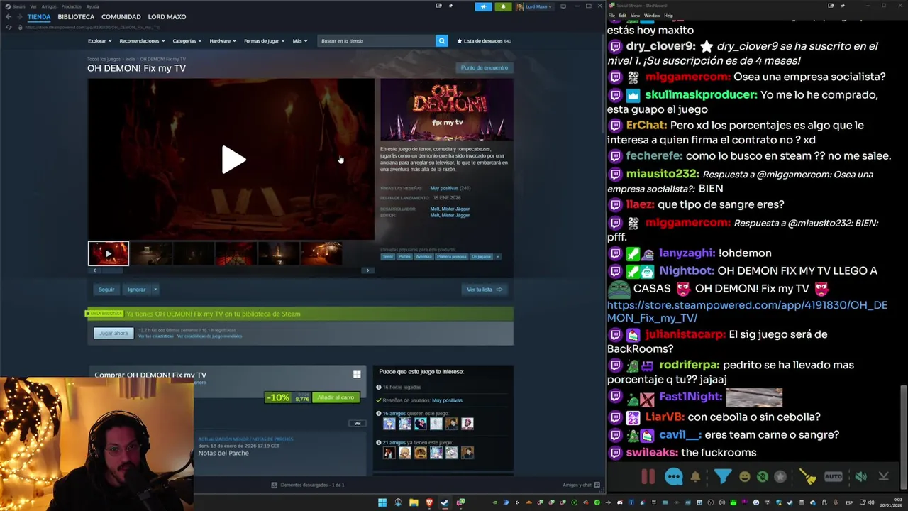The width and height of the screenshot is (908, 511).
Task: Go back with Steam's left arrow
Action: click(x=8, y=16)
